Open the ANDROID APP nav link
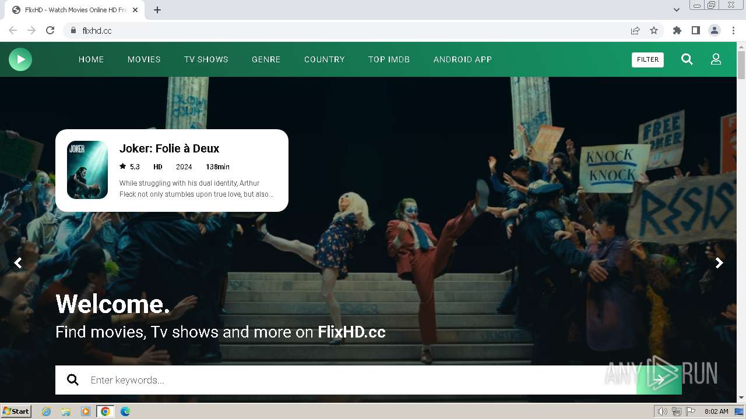The height and width of the screenshot is (419, 746). click(463, 59)
